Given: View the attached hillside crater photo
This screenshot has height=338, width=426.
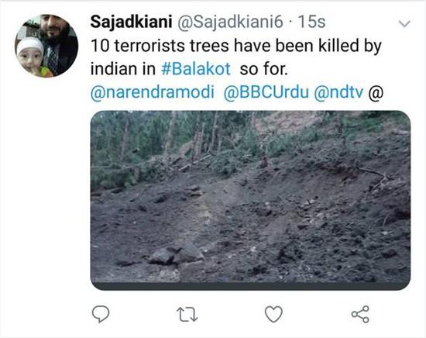Looking at the screenshot, I should click(x=250, y=200).
